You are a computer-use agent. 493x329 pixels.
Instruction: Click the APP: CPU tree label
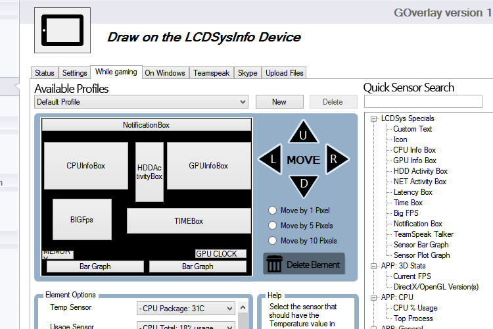(x=397, y=297)
